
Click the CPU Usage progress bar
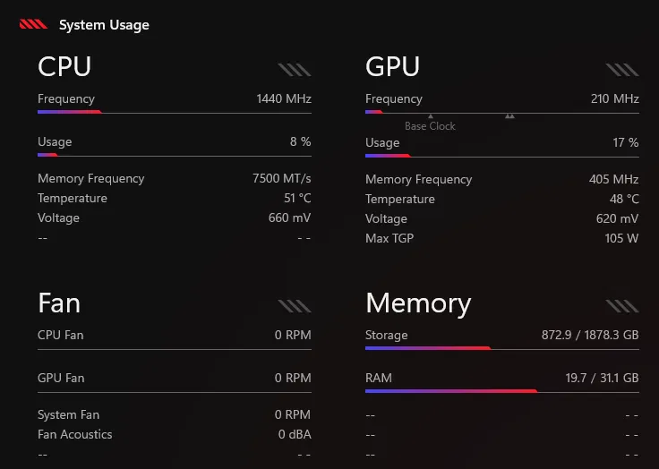pos(175,155)
